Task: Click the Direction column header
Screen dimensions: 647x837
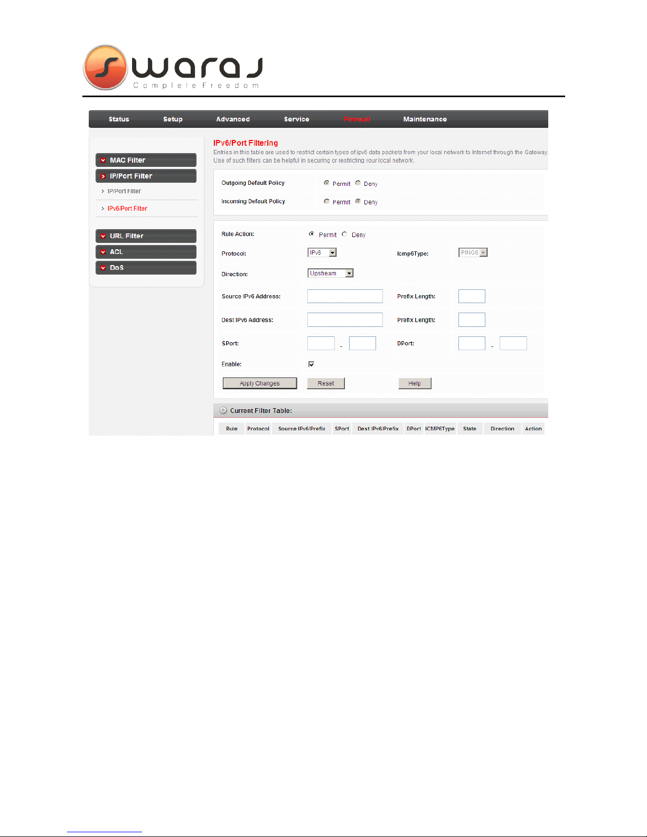Action: (x=502, y=429)
